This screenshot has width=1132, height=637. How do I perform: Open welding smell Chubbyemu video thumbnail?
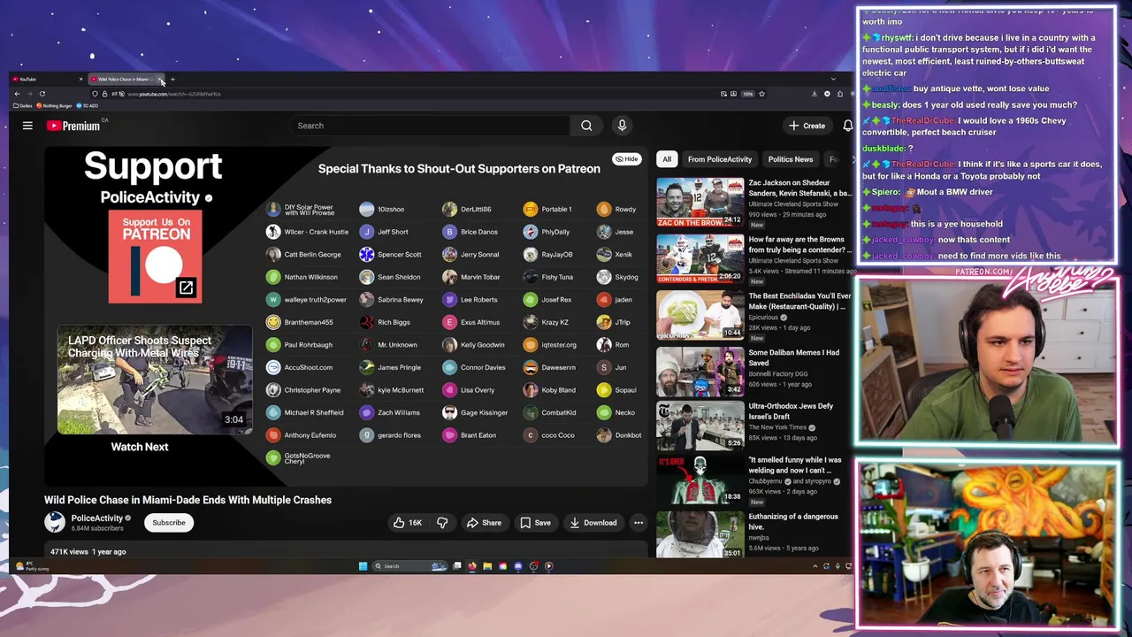(700, 480)
